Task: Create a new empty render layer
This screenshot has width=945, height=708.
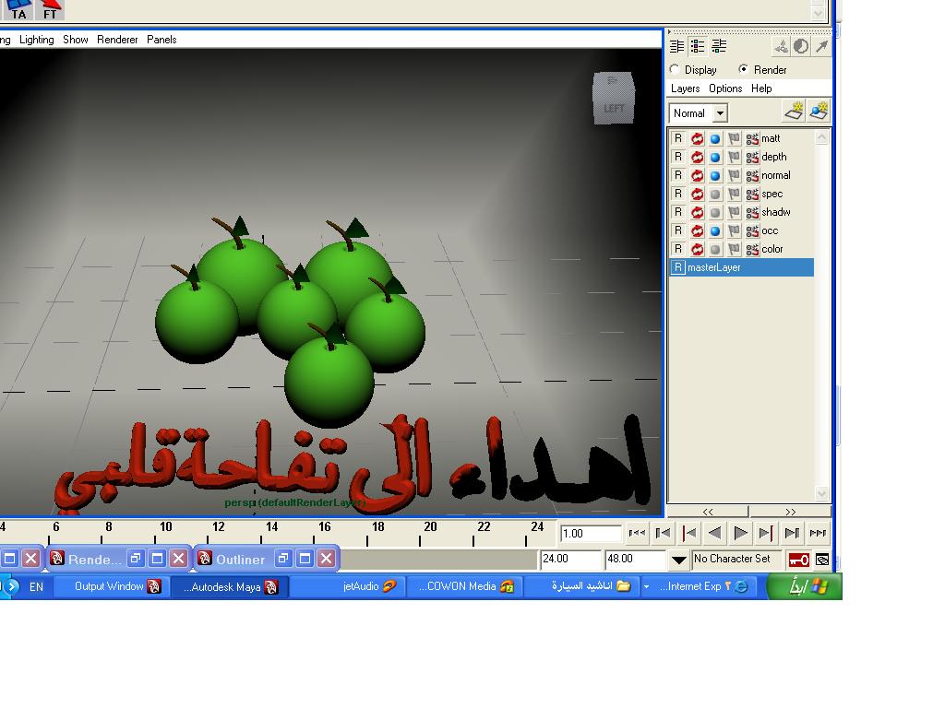Action: [x=794, y=112]
